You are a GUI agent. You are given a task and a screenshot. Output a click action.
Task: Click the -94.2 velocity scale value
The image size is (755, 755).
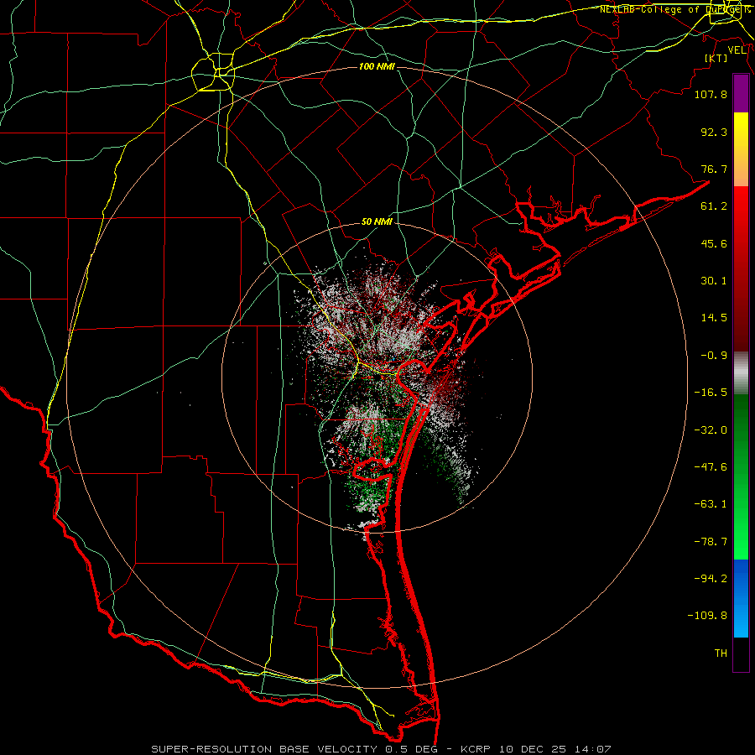[x=711, y=579]
